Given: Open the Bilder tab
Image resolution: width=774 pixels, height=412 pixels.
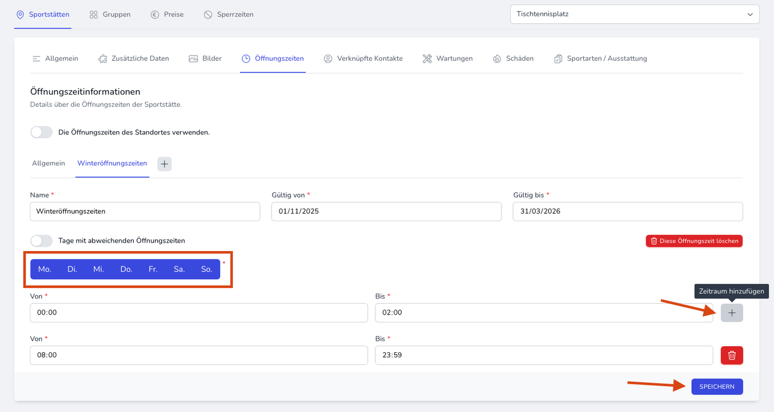Looking at the screenshot, I should [205, 59].
